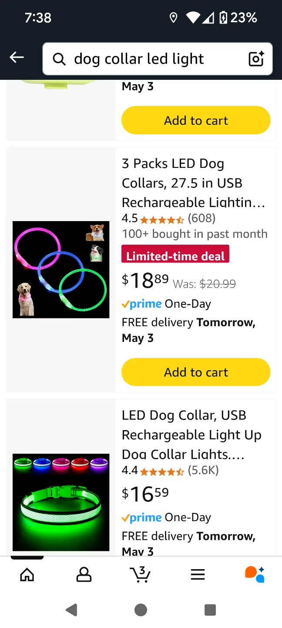
Task: Select the magnifying glass search icon
Action: (59, 59)
